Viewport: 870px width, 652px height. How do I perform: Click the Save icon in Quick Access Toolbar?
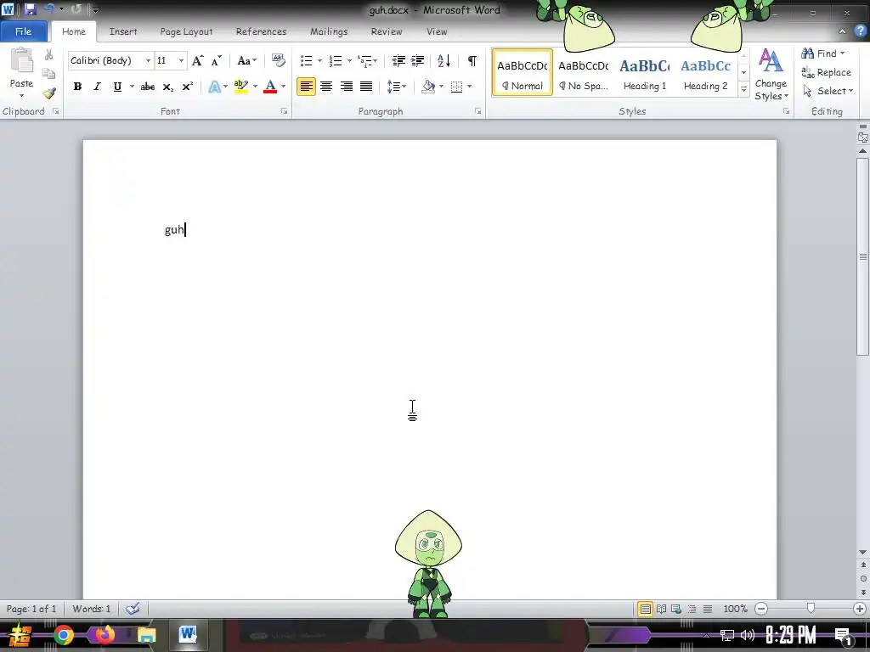point(30,9)
